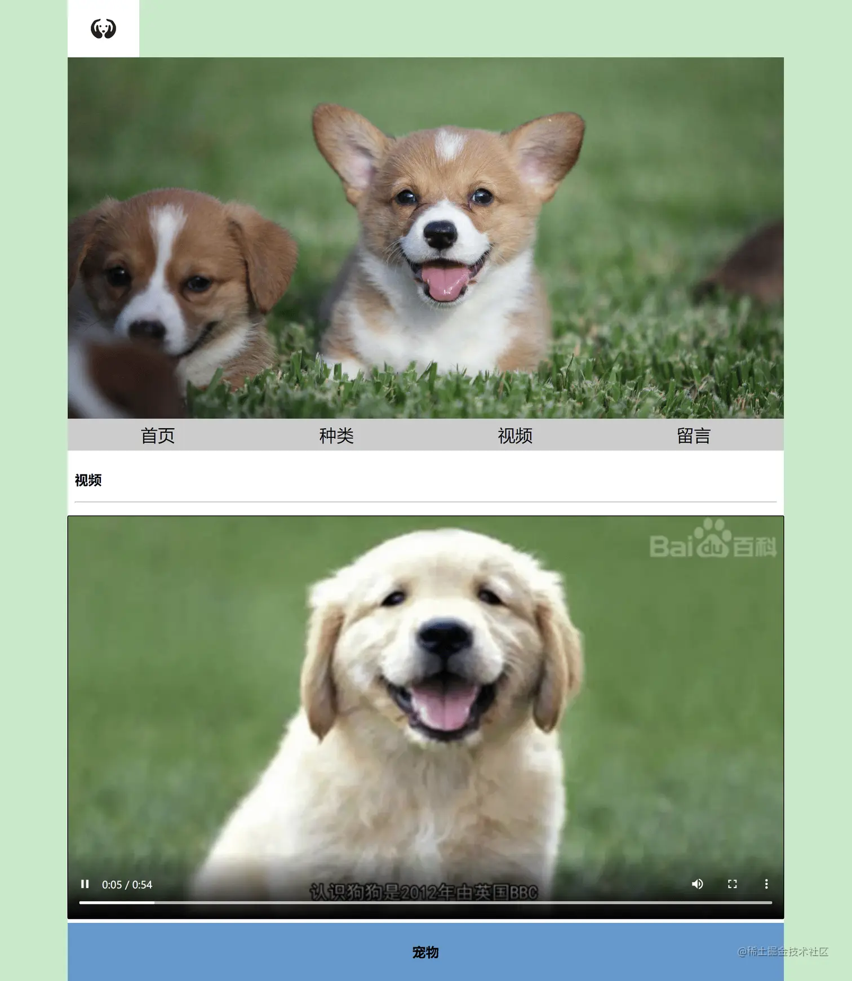Screen dimensions: 852x981
Task: Click the 宠物 footer text
Action: coord(425,952)
